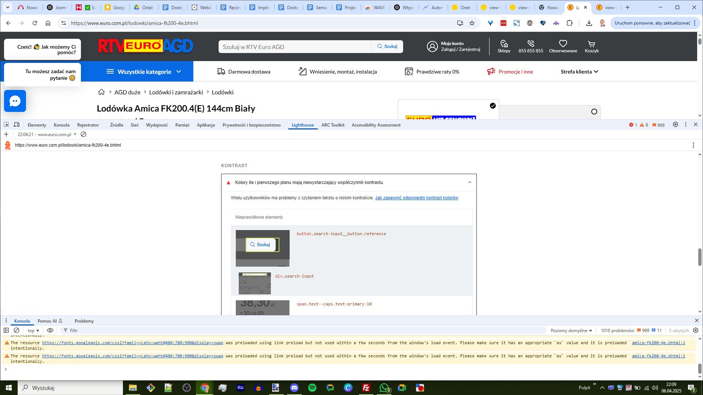Image resolution: width=703 pixels, height=395 pixels.
Task: Open Chrome downloads icon
Action: (589, 23)
